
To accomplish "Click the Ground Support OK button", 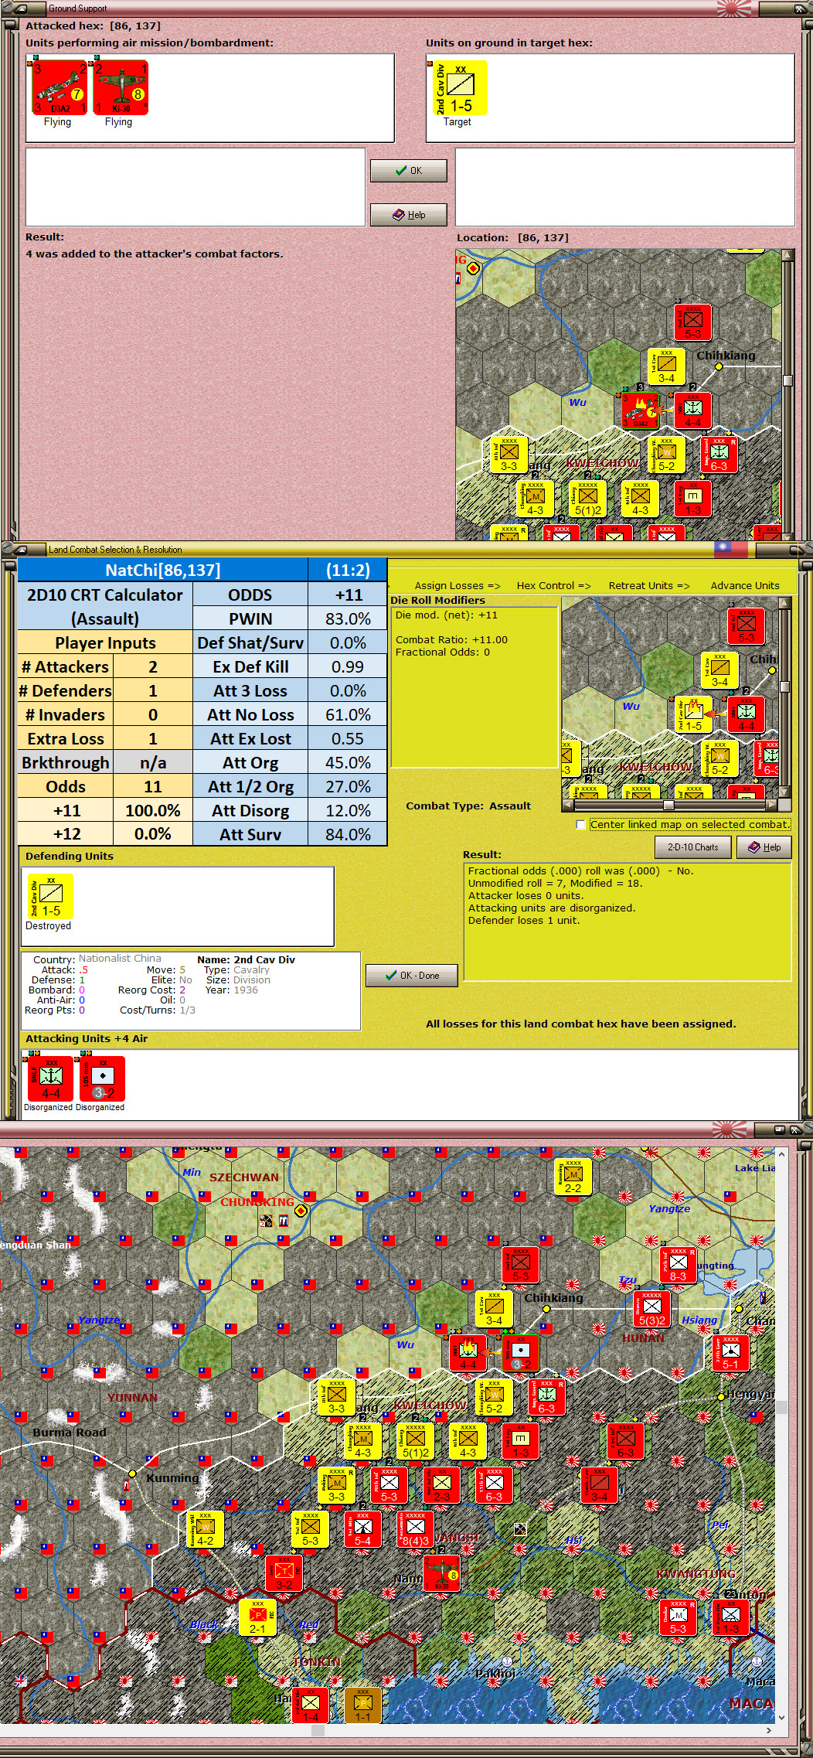I will coord(408,171).
